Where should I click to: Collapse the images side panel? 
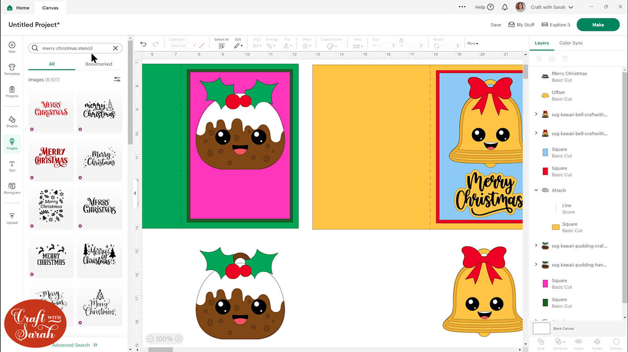click(135, 193)
